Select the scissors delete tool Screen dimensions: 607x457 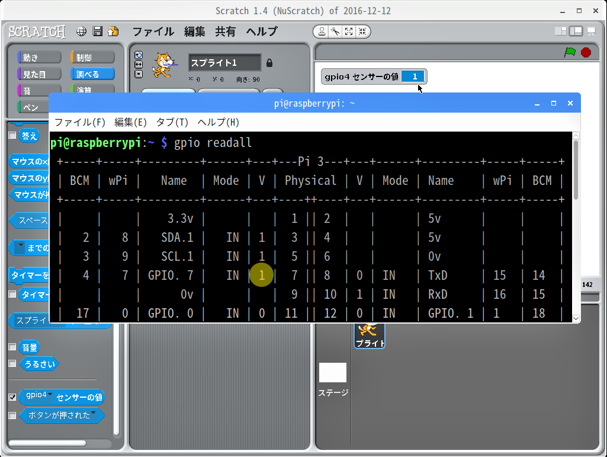pos(335,32)
